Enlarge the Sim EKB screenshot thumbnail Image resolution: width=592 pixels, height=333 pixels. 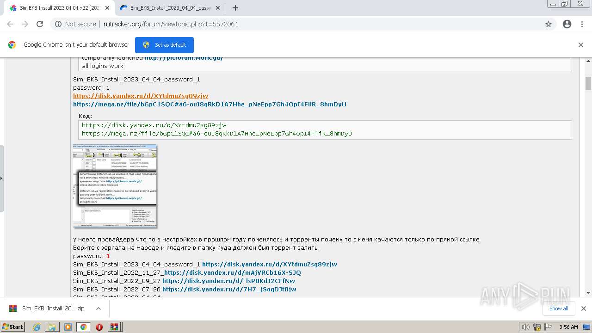pos(115,186)
